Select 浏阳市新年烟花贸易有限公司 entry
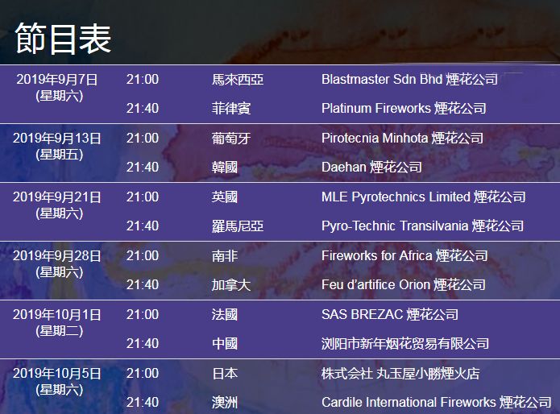 point(405,343)
